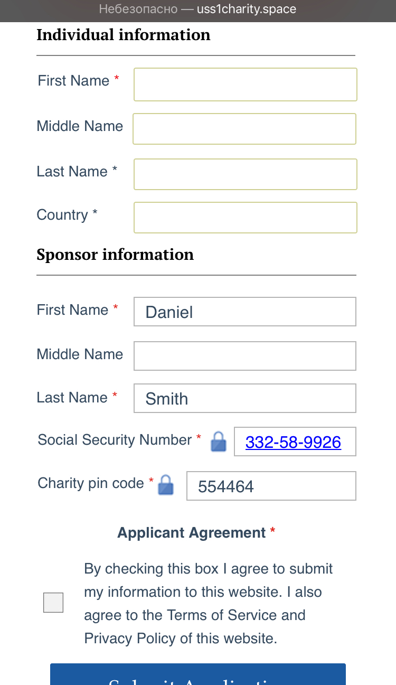This screenshot has width=396, height=685.
Task: Tap the uss1charity.space address bar
Action: click(x=198, y=10)
